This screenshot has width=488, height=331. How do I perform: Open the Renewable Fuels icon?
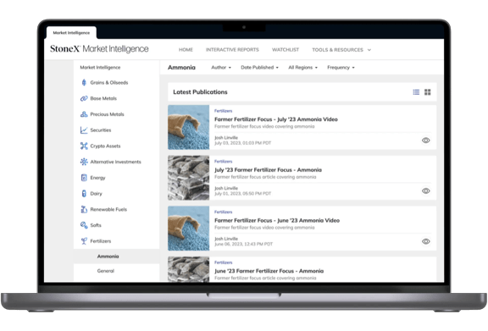84,209
